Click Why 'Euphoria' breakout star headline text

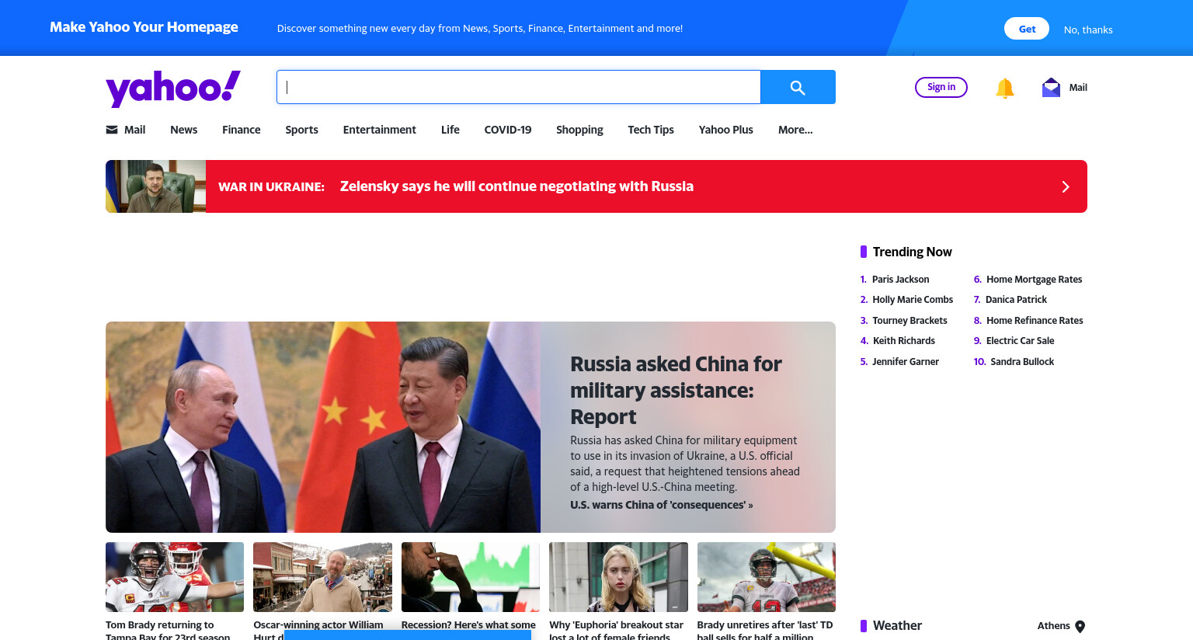tap(616, 631)
